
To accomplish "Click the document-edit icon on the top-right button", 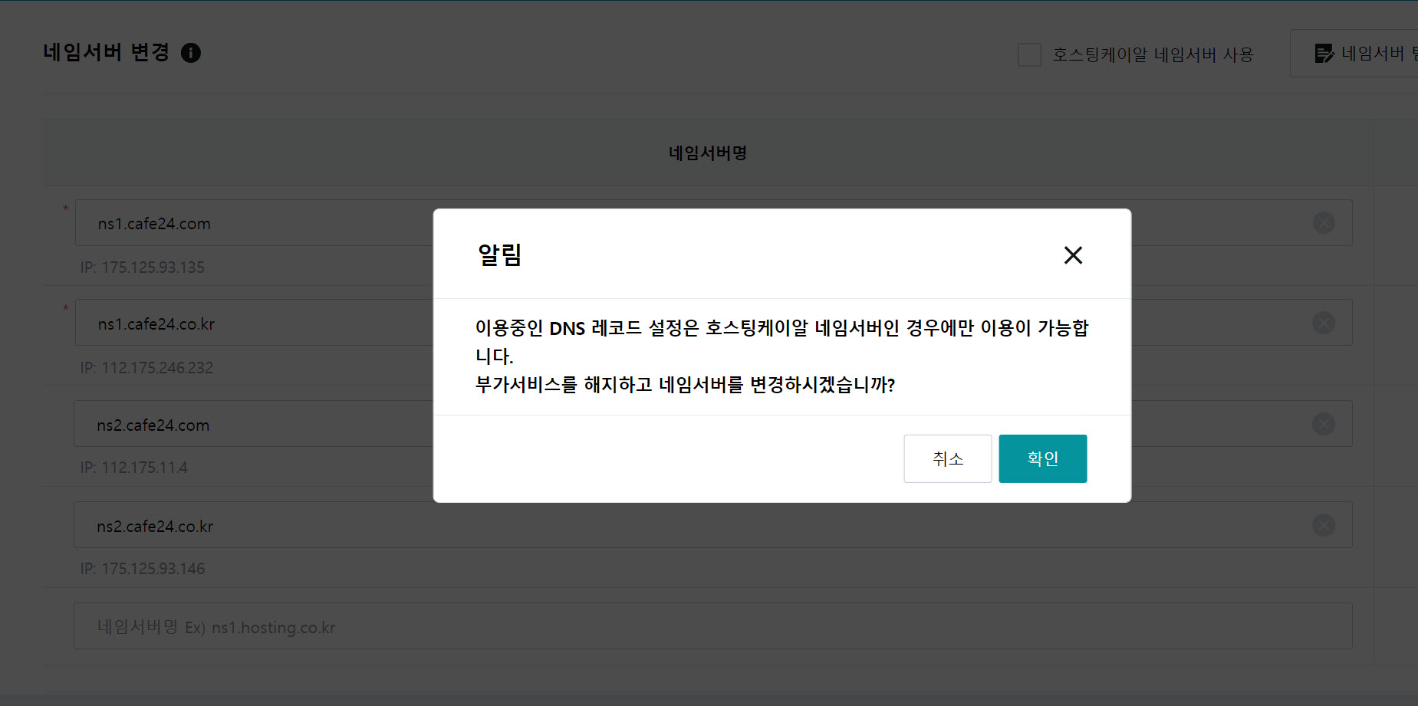I will point(1324,53).
